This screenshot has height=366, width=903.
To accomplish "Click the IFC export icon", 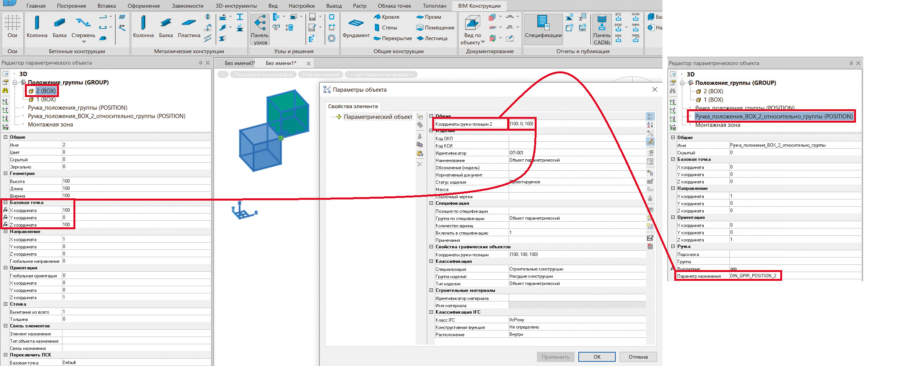I will [618, 17].
